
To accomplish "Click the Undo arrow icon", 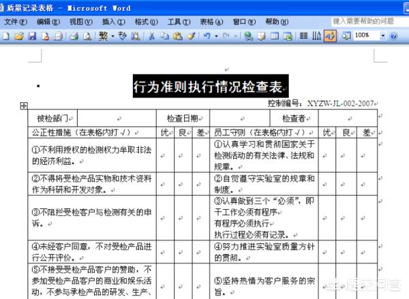I will tap(207, 36).
